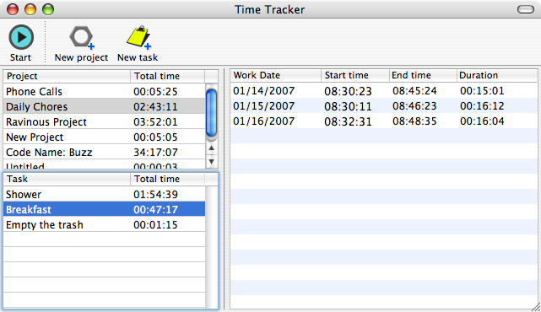This screenshot has width=541, height=312.
Task: Click total time 01:54:39 of Shower
Action: 155,195
